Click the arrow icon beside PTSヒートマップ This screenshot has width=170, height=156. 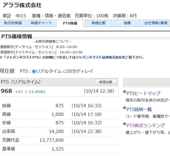click(125, 92)
